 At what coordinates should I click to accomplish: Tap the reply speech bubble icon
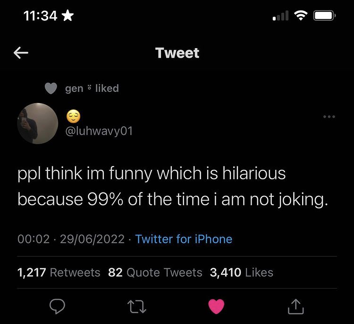coord(57,307)
